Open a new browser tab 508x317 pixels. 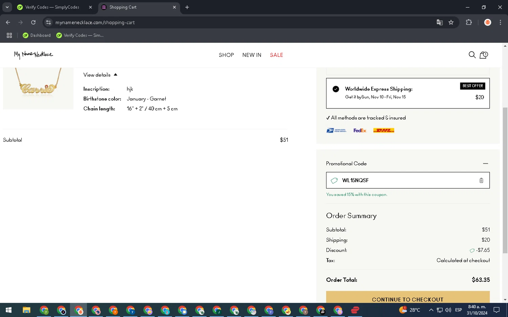(187, 7)
